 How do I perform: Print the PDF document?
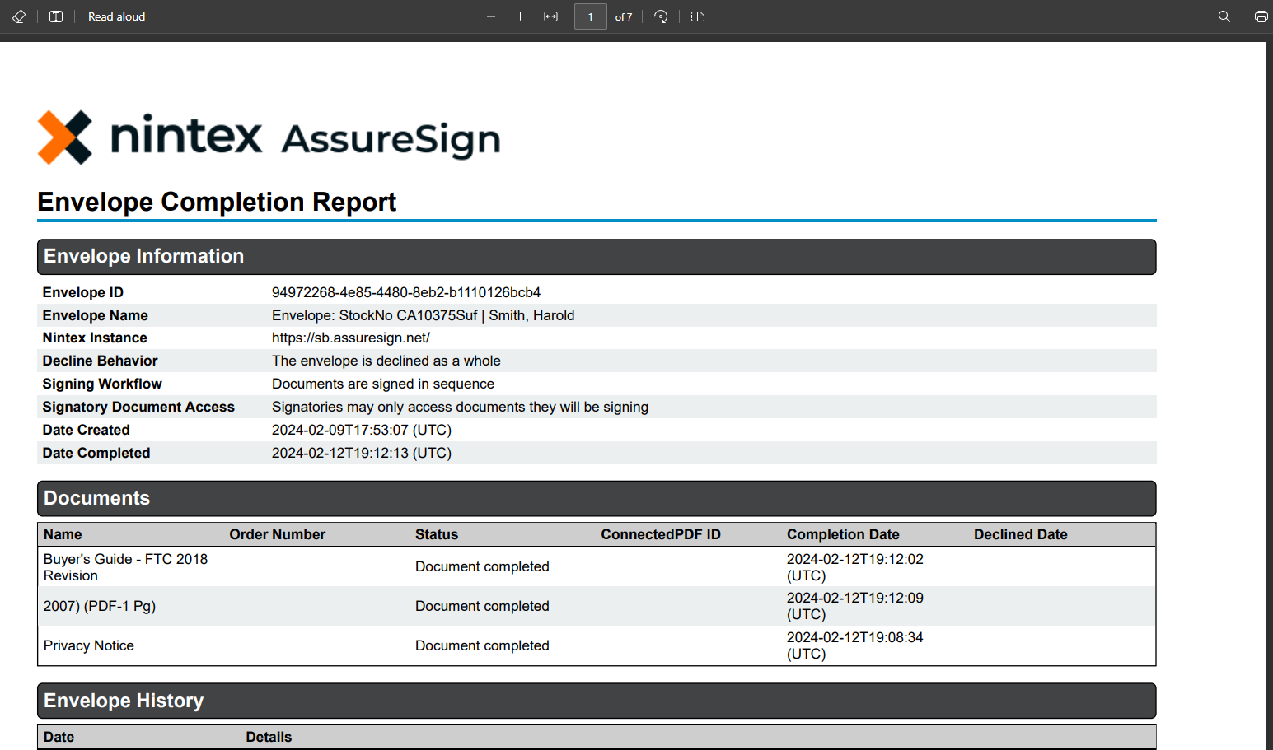click(1261, 16)
